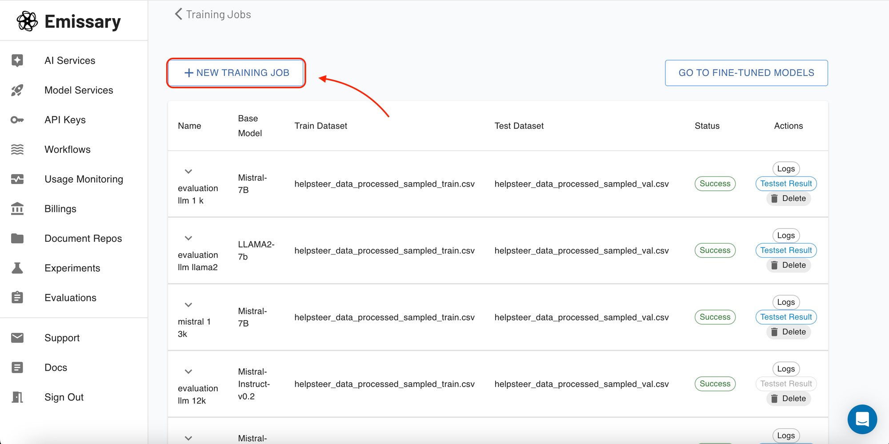Screen dimensions: 889x444
Task: Click the Base Model column header
Action: click(x=250, y=126)
